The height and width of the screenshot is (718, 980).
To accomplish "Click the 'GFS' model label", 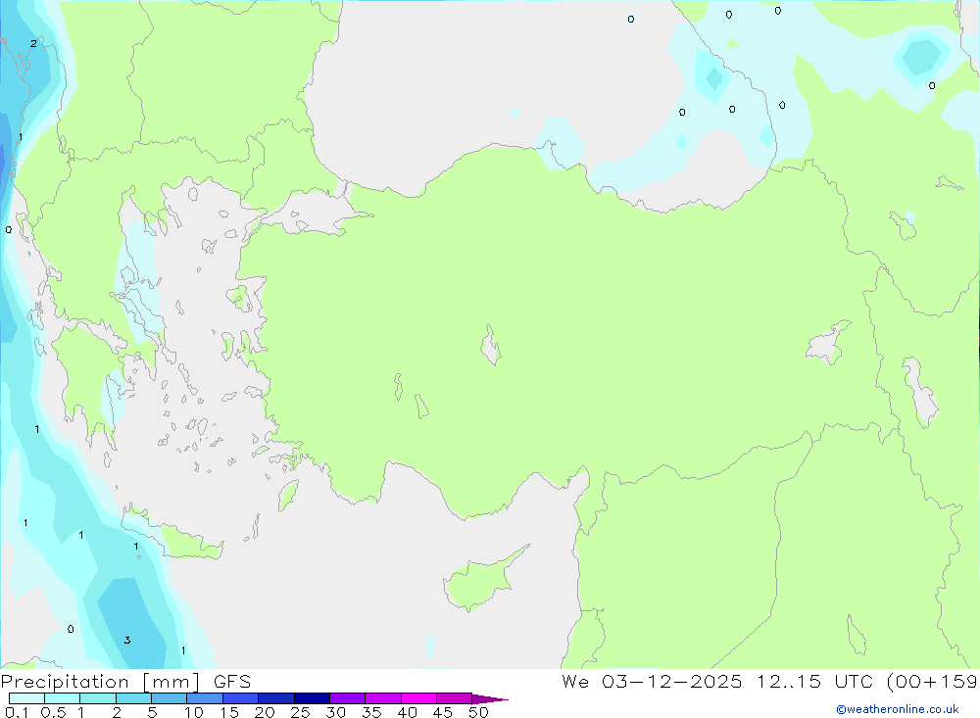I will [232, 682].
